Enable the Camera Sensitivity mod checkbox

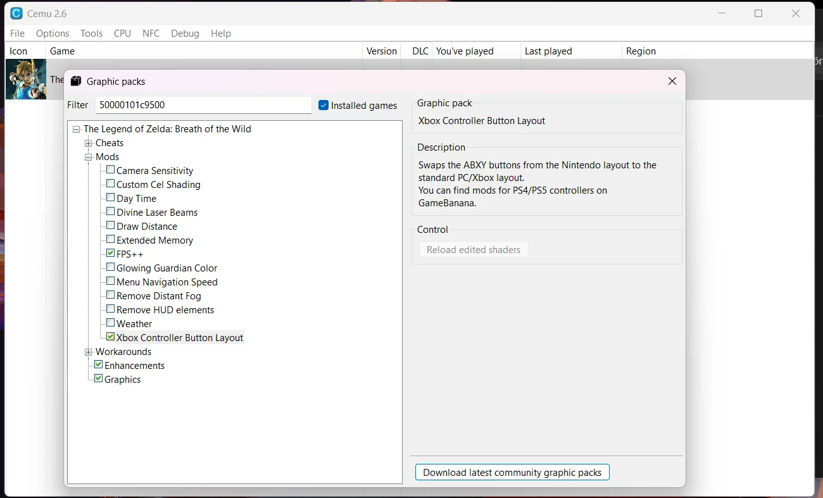tap(111, 170)
